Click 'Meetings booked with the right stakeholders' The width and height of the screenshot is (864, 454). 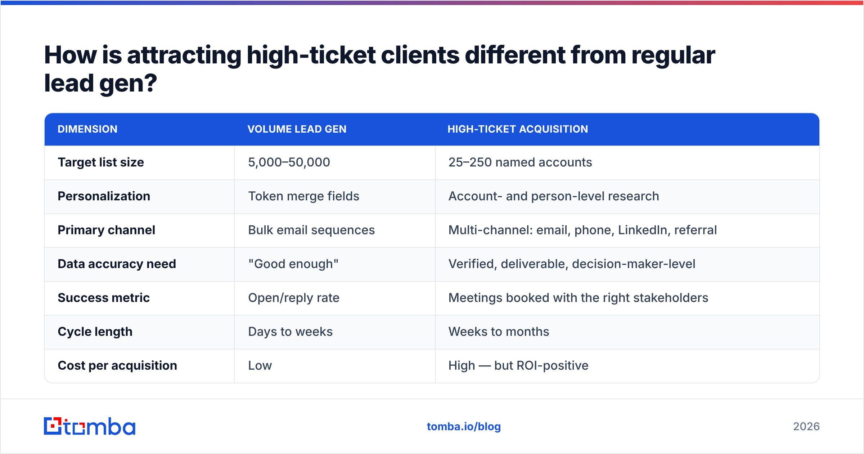click(x=578, y=298)
